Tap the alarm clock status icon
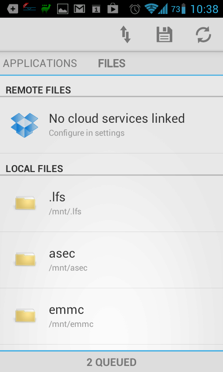223x372 pixels. (x=135, y=9)
